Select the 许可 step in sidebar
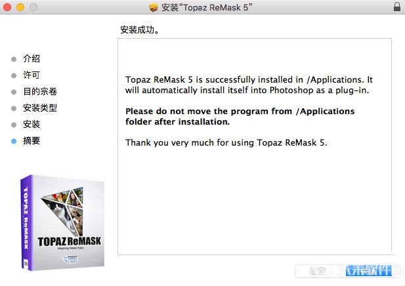405x286 pixels. click(x=32, y=75)
